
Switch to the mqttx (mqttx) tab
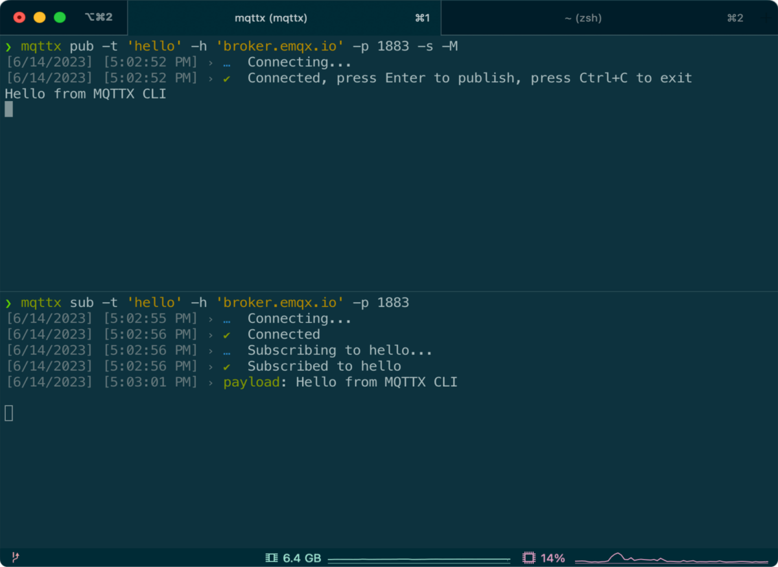click(x=284, y=18)
